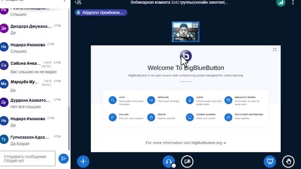301x169 pixels.
Task: Click the Audio feature icon on slide
Action: [x=190, y=100]
